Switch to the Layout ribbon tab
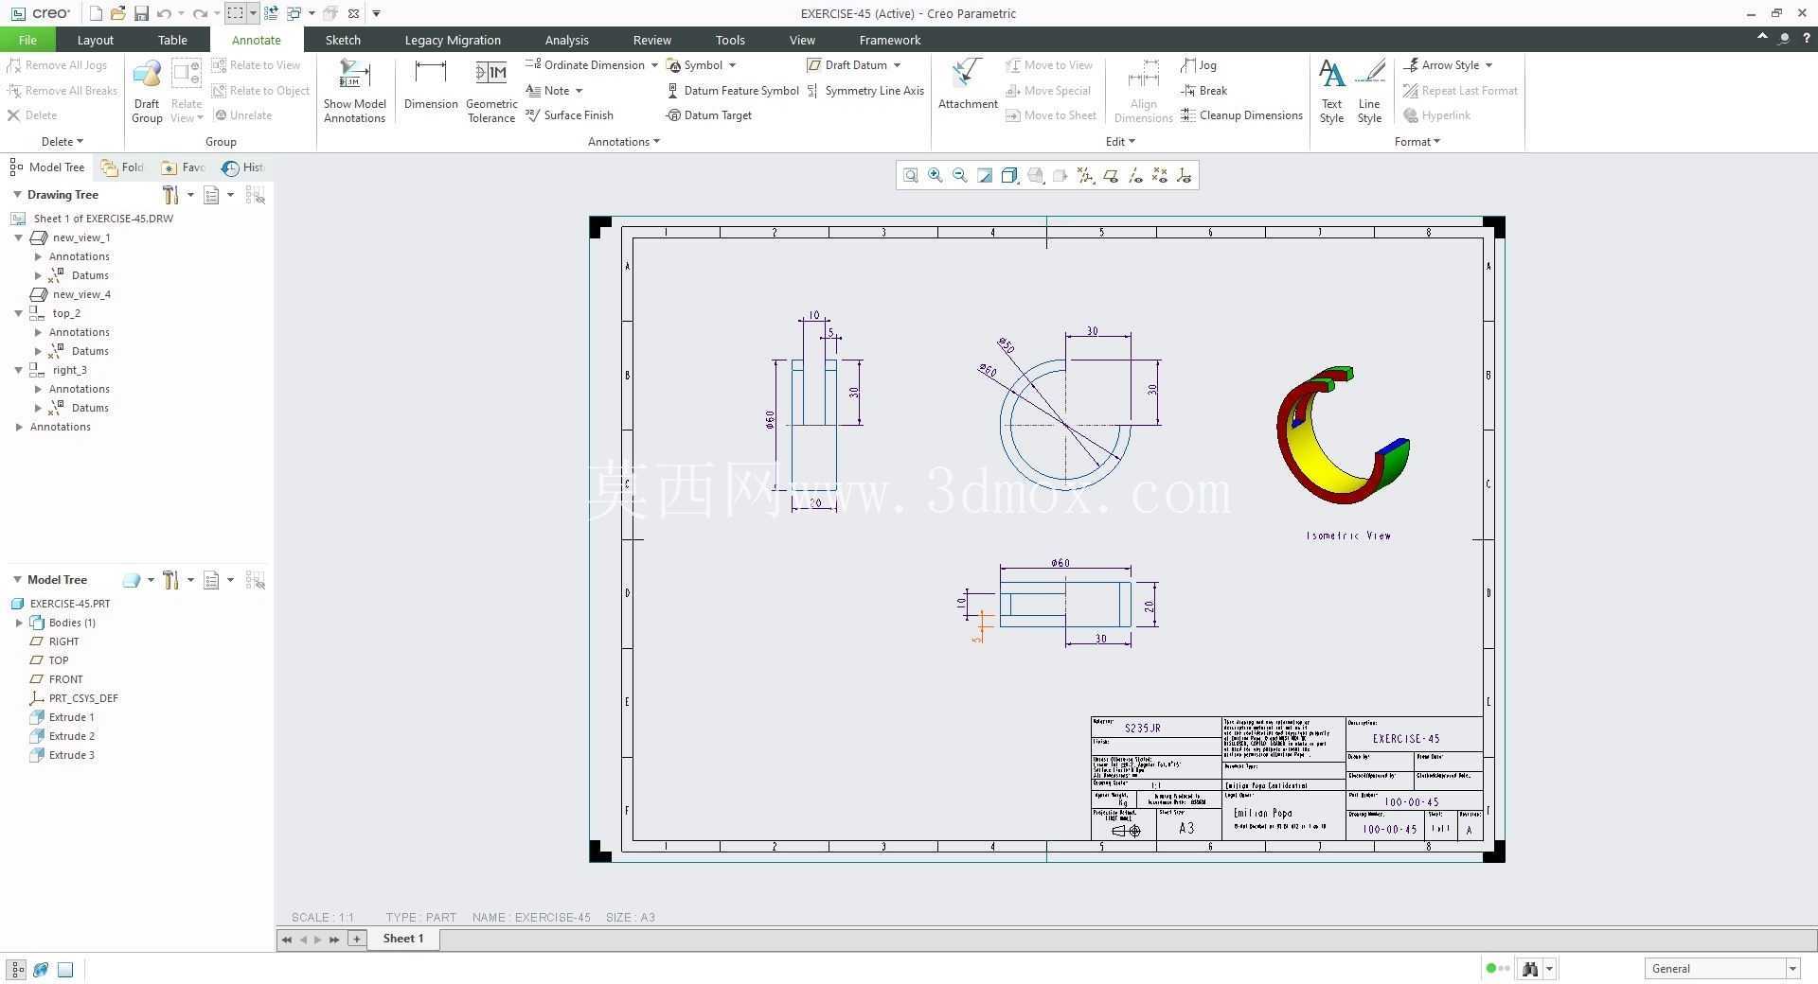1818x984 pixels. [95, 40]
